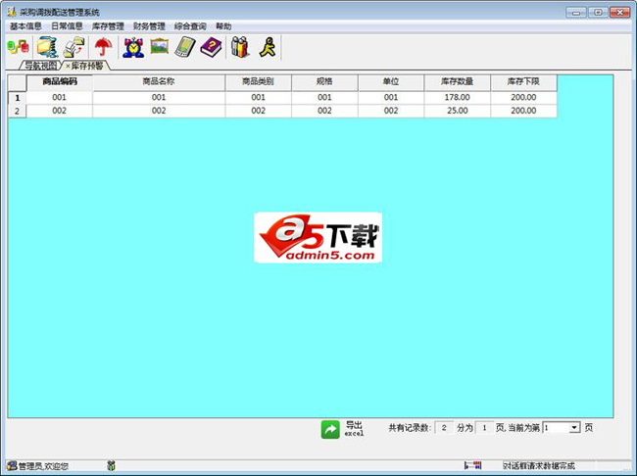Click the 单位 column header
The height and width of the screenshot is (476, 637).
point(391,82)
